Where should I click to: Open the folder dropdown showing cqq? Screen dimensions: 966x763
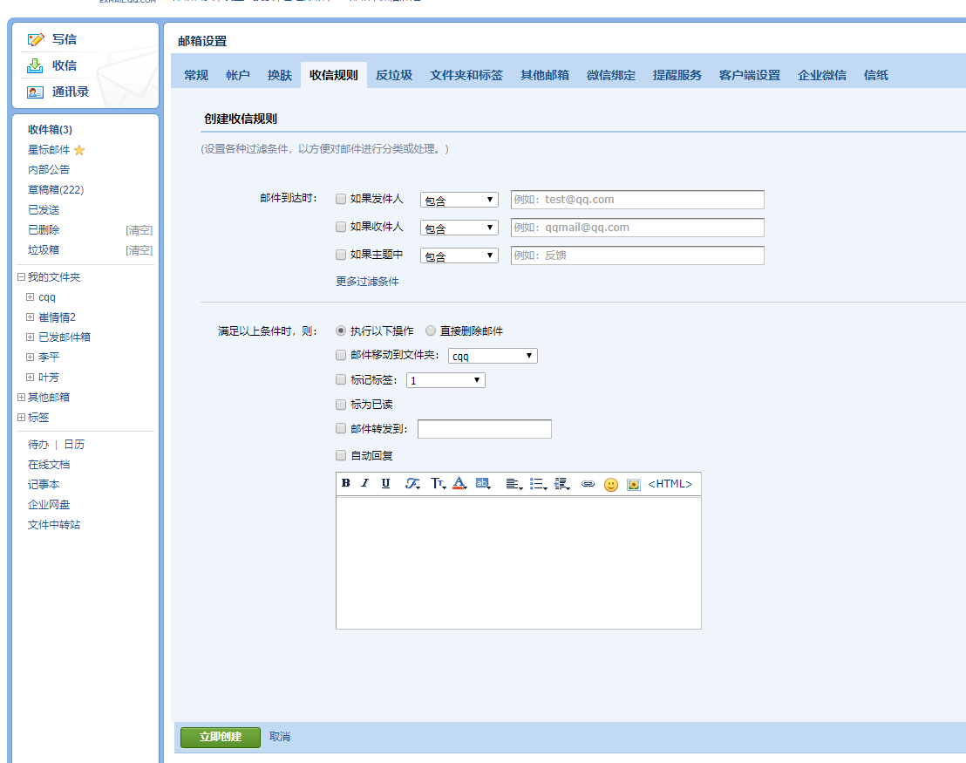click(x=493, y=355)
